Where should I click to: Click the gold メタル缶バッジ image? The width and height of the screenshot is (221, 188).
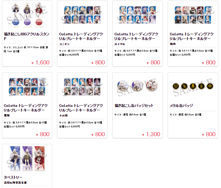[193, 86]
